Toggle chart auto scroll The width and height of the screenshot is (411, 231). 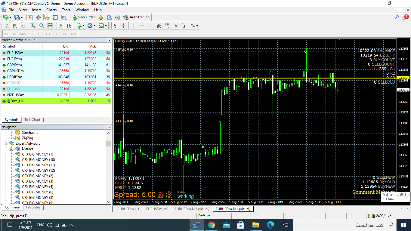pyautogui.click(x=60, y=26)
